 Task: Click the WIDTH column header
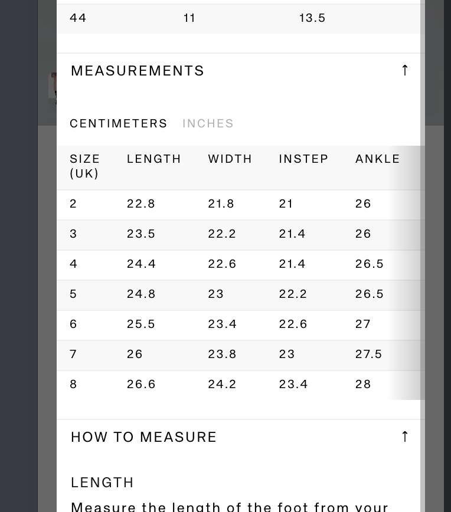click(230, 159)
